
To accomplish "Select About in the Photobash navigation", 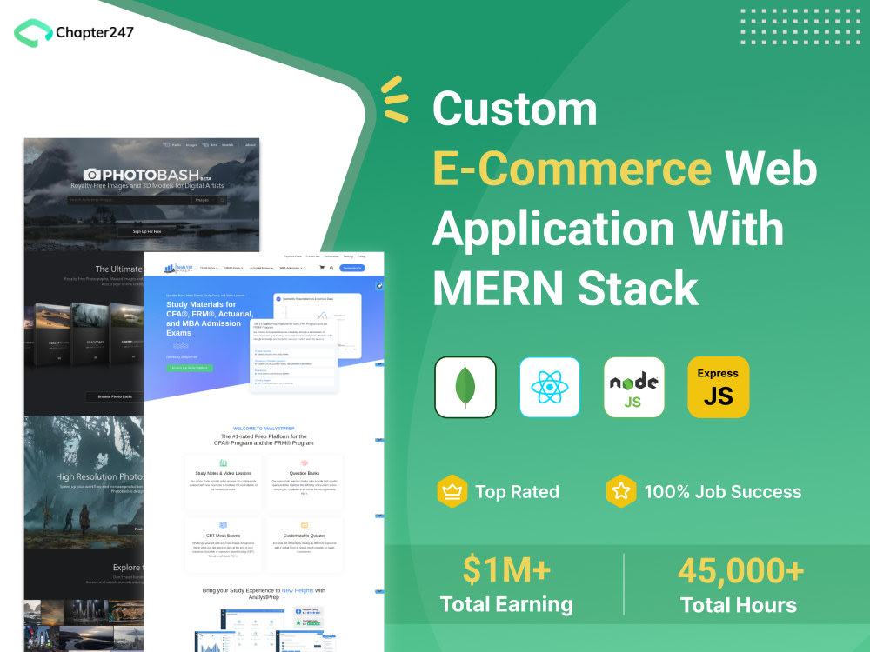I will click(x=250, y=144).
